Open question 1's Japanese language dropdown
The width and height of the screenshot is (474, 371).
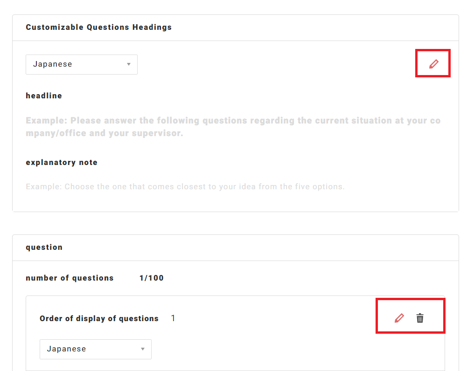click(x=95, y=349)
